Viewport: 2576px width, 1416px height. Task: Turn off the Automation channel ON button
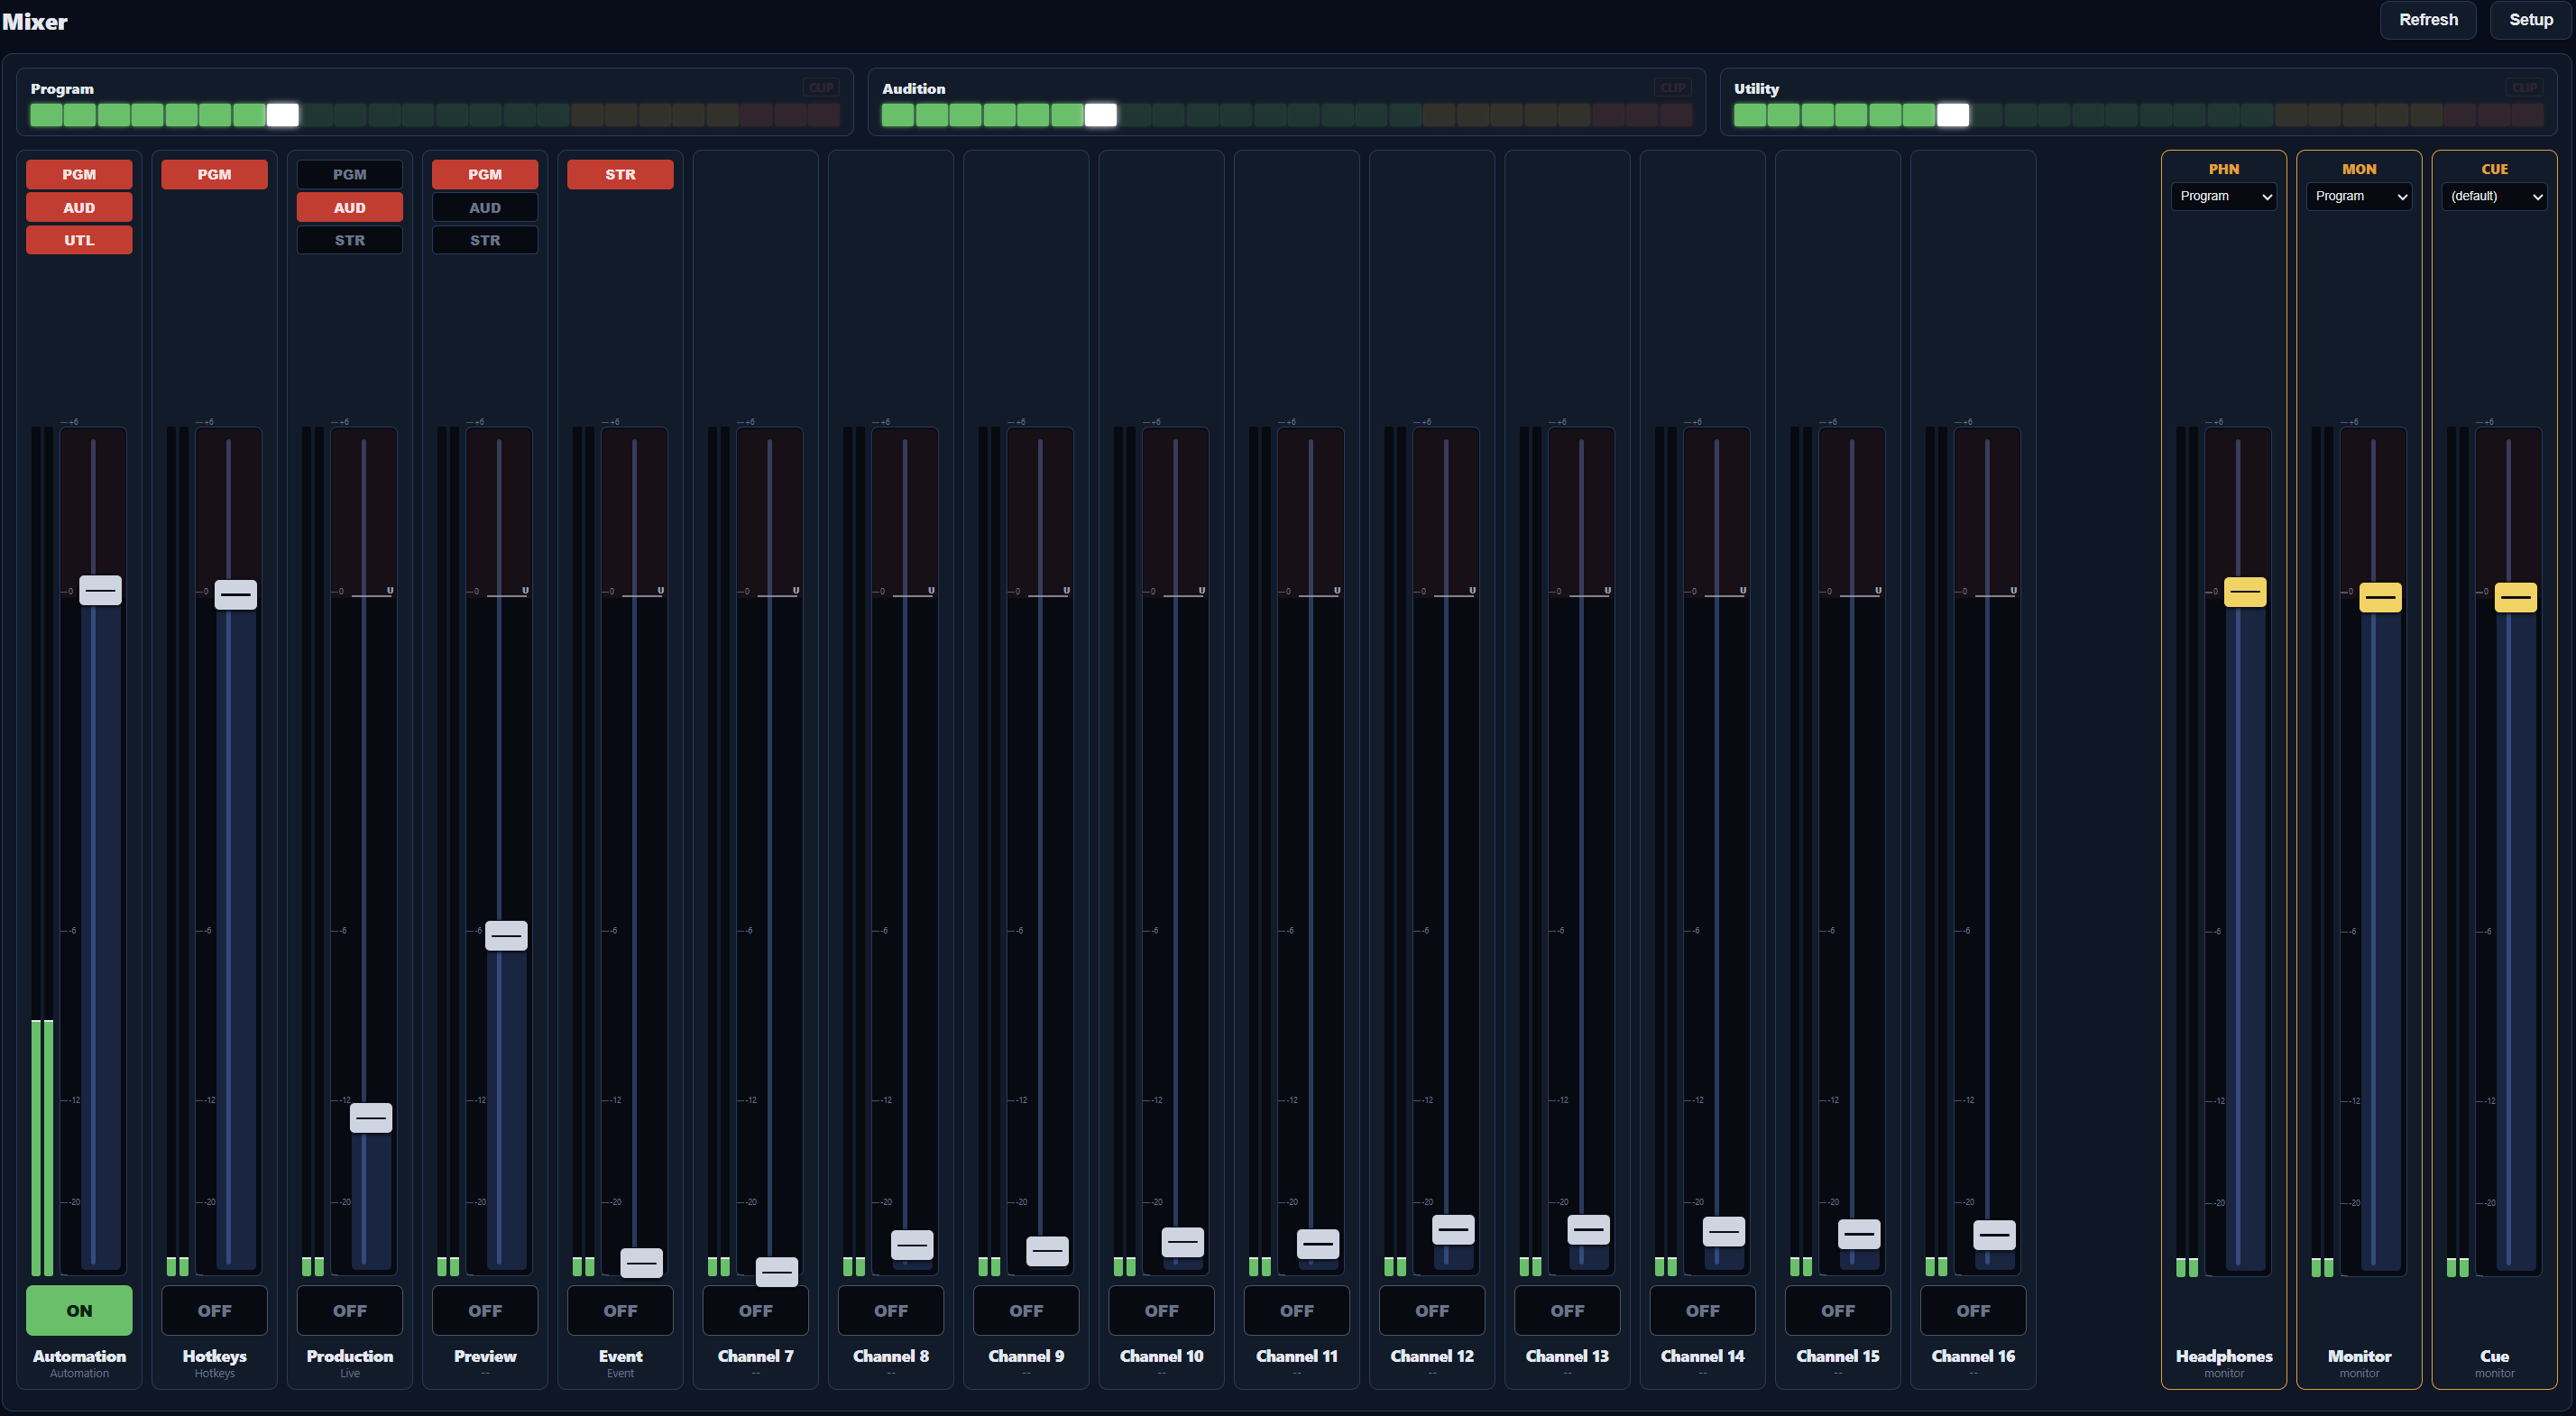click(79, 1310)
